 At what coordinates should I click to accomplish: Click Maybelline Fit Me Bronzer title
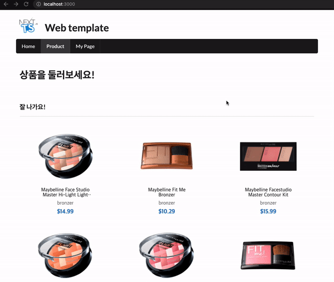[167, 192]
